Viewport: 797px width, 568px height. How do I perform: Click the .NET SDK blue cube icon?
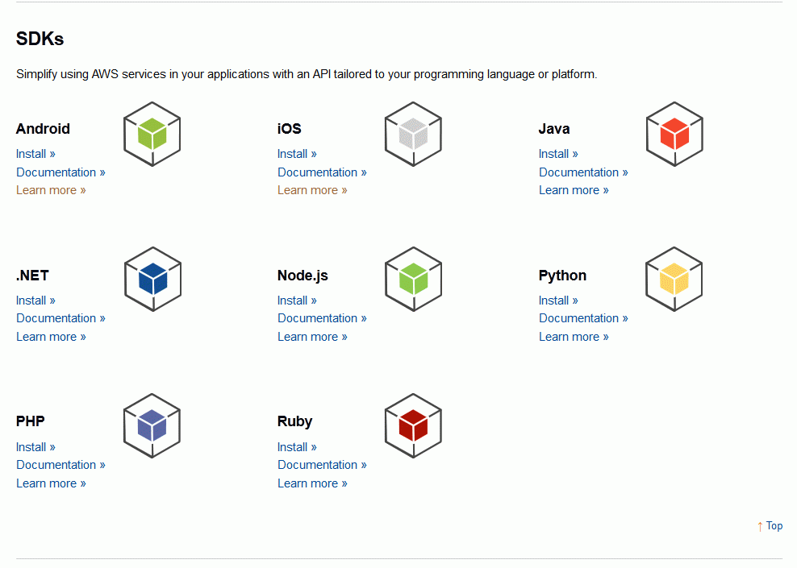tap(152, 280)
